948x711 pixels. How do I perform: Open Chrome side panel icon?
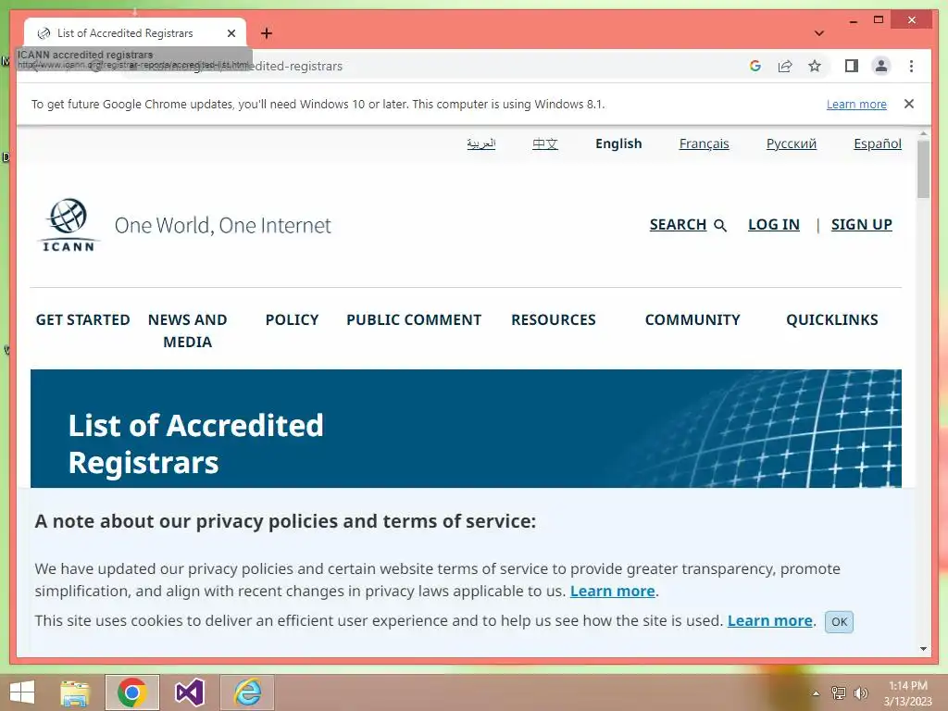(852, 66)
